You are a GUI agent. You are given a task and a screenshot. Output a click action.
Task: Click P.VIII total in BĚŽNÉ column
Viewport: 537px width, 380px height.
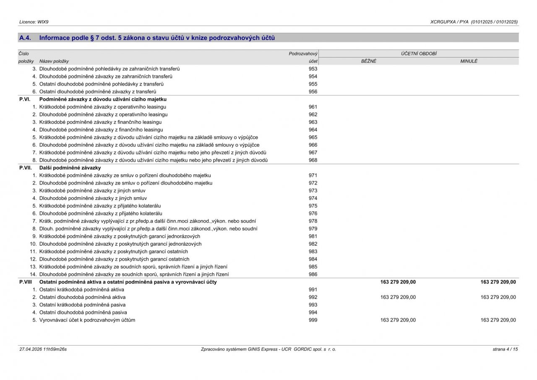(x=398, y=282)
